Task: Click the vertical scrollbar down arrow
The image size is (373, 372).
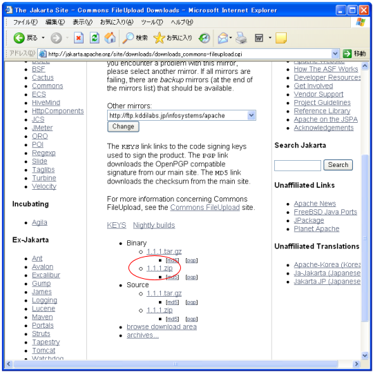Action: (365, 355)
